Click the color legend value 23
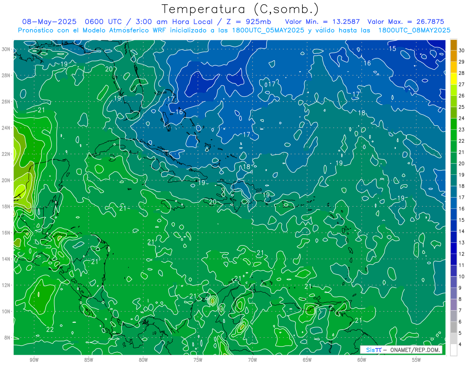The image size is (472, 365). pyautogui.click(x=461, y=130)
